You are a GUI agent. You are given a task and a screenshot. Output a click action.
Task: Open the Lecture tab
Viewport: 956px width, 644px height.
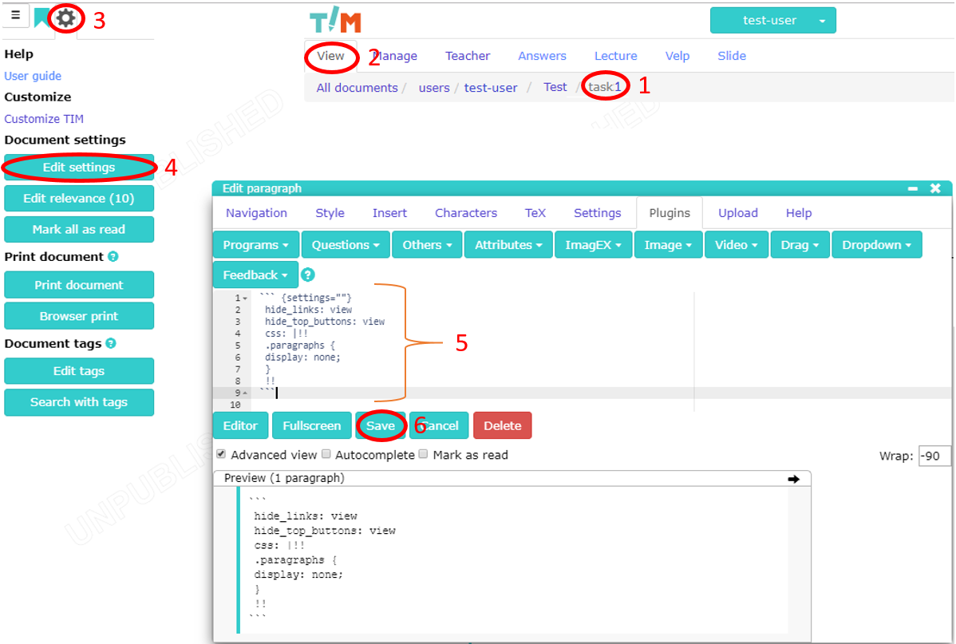click(x=615, y=56)
